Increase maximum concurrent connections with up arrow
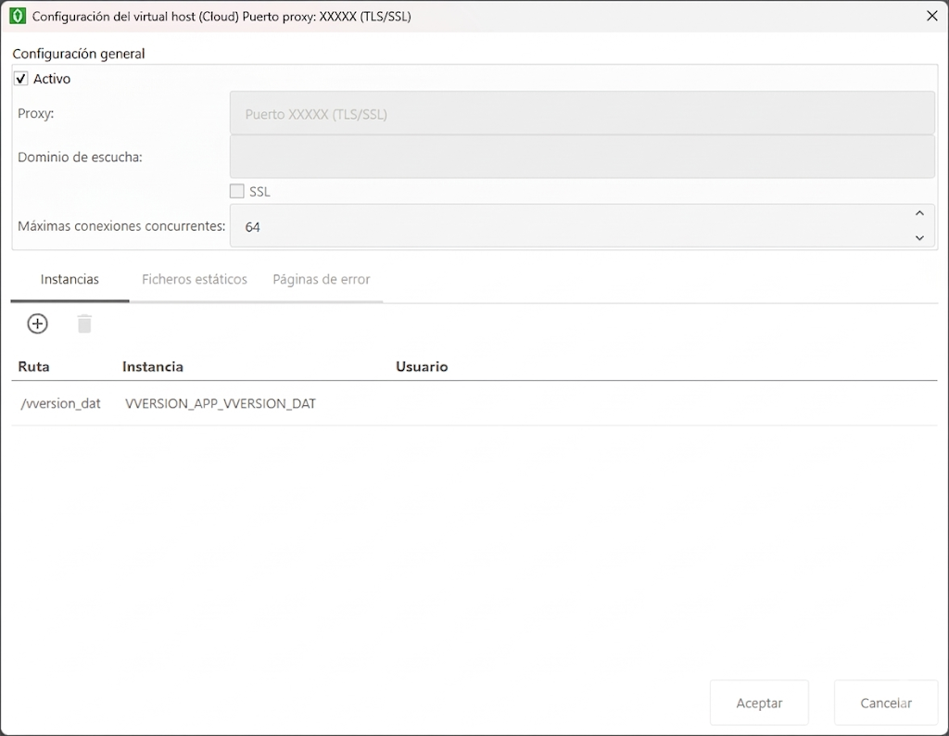949x736 pixels. tap(919, 214)
